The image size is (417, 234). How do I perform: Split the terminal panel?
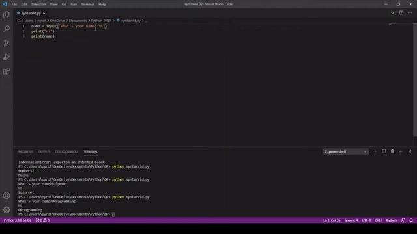384,151
